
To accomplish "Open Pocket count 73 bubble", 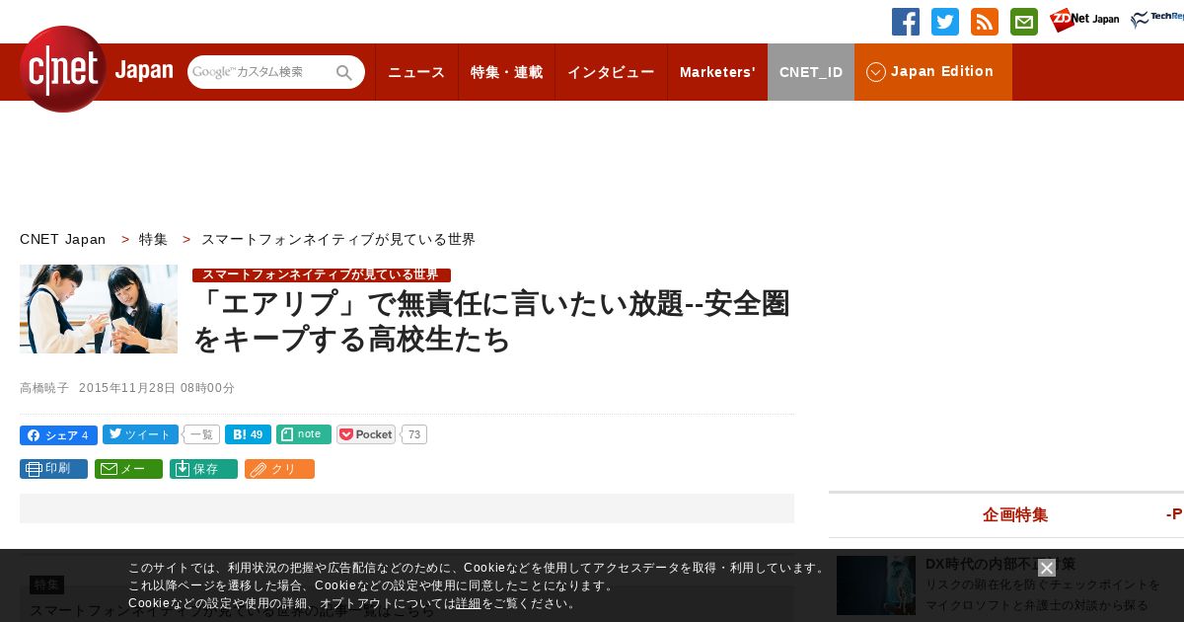I will coord(414,434).
